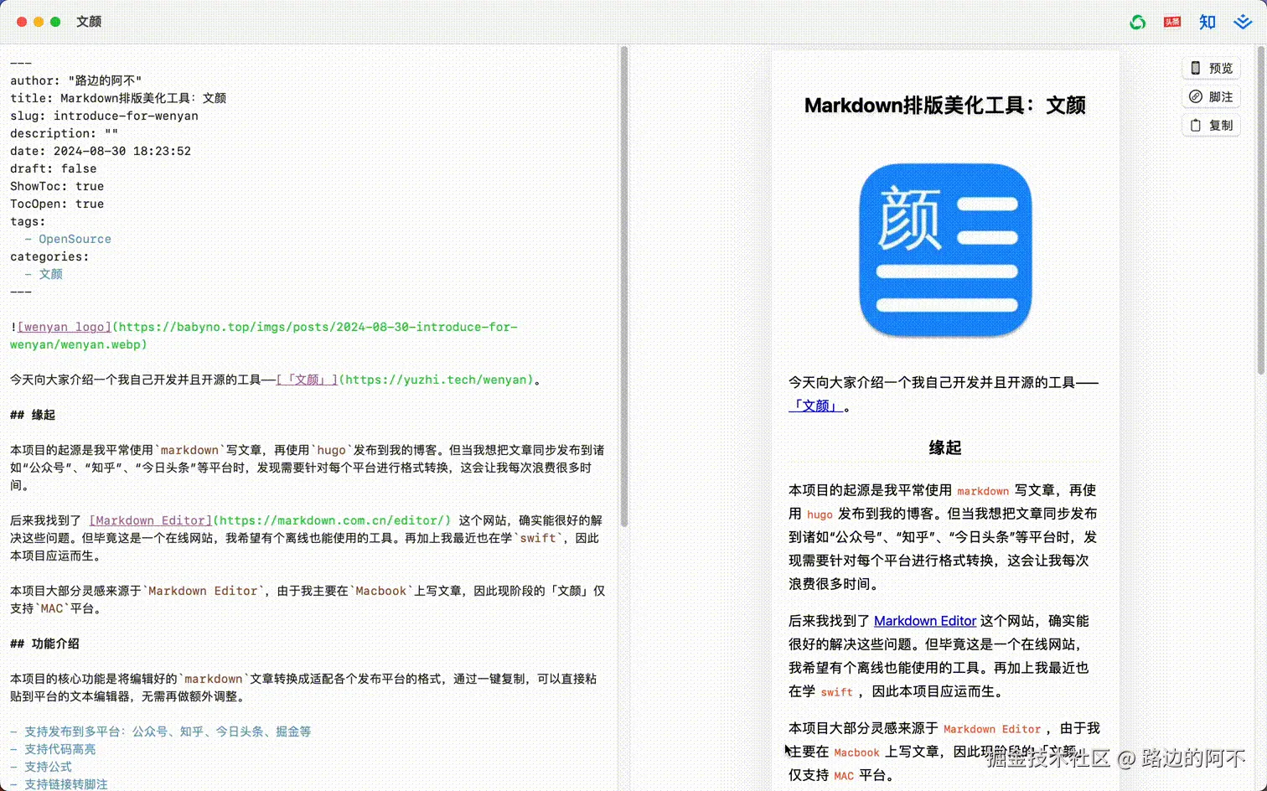Click the "author: "路边的阿不"" line in editor
Viewport: 1267px width, 791px height.
point(76,80)
